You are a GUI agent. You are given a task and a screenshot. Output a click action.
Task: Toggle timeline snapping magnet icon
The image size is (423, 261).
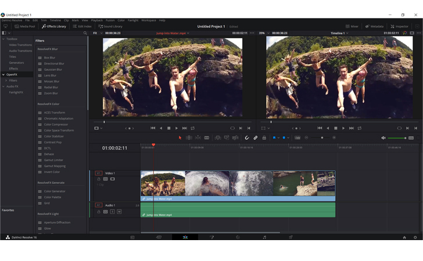tap(247, 138)
